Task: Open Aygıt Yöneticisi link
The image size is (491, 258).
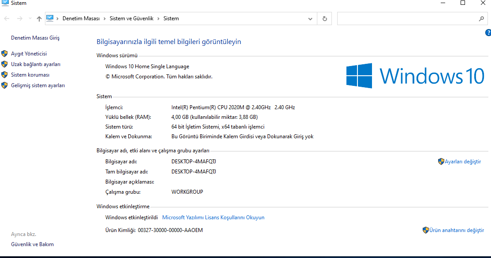Action: 29,53
